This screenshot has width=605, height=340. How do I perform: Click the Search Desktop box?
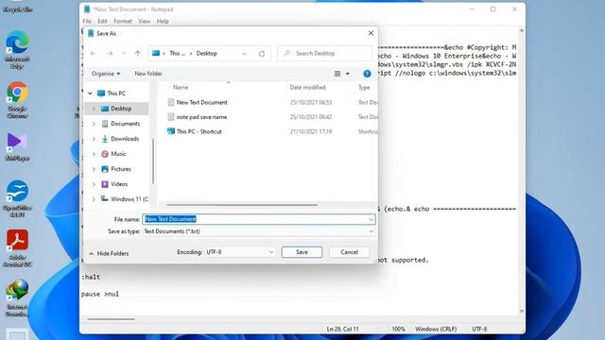(x=325, y=54)
